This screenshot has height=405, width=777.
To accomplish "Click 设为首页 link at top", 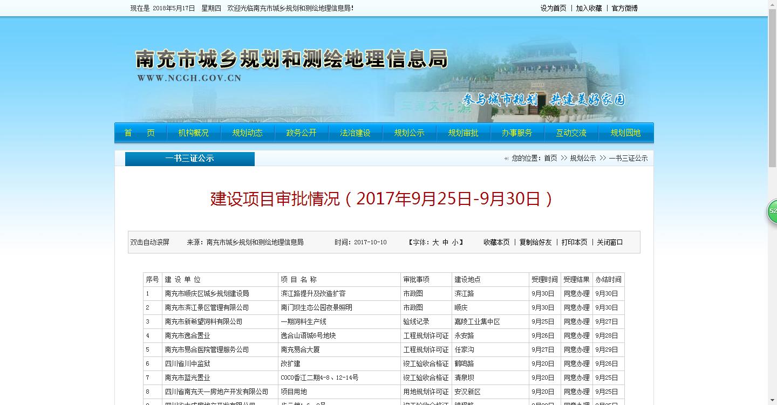I will [x=554, y=8].
